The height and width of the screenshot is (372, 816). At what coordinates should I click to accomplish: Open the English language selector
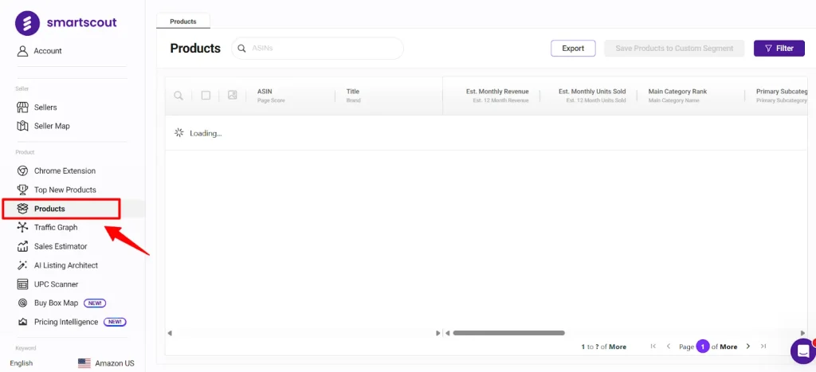pyautogui.click(x=22, y=363)
